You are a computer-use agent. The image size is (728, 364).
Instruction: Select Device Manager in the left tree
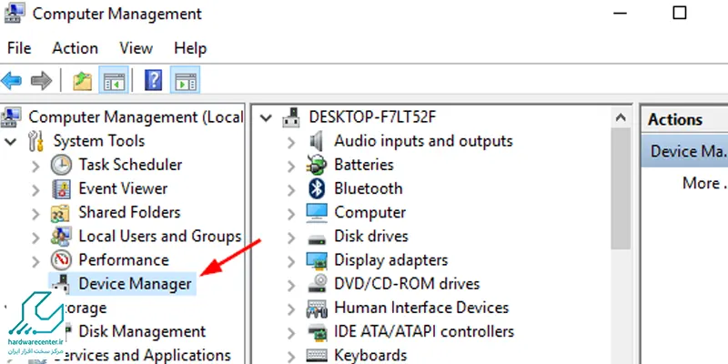pos(135,284)
